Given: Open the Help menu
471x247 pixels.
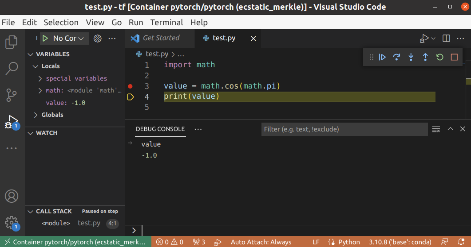Looking at the screenshot, I should [x=199, y=23].
